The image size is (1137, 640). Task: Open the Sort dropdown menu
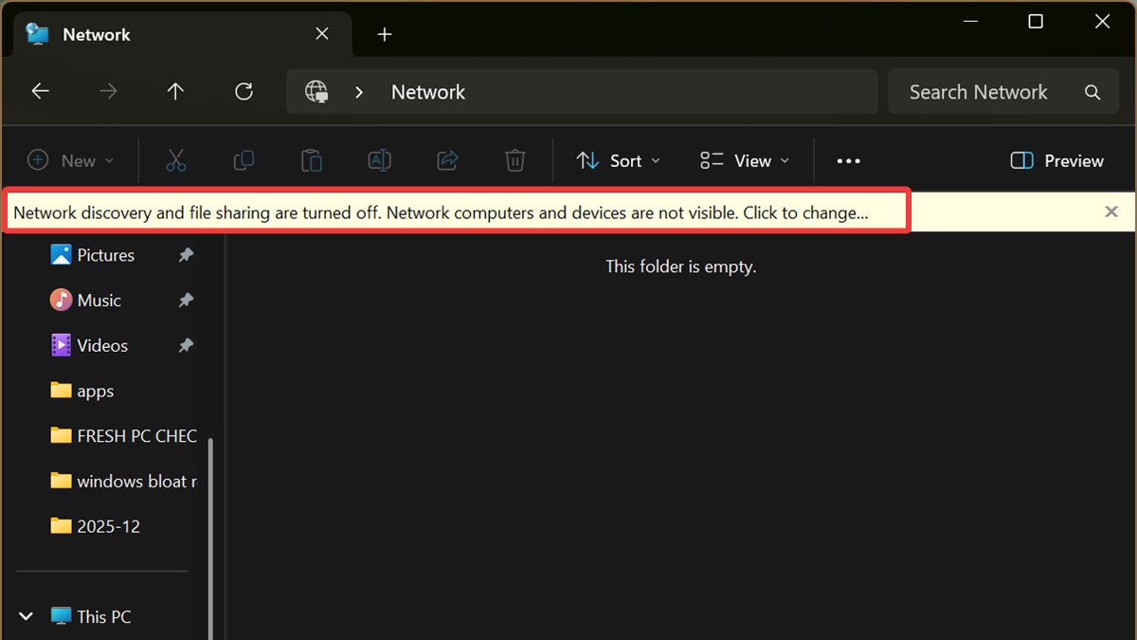[x=618, y=161]
